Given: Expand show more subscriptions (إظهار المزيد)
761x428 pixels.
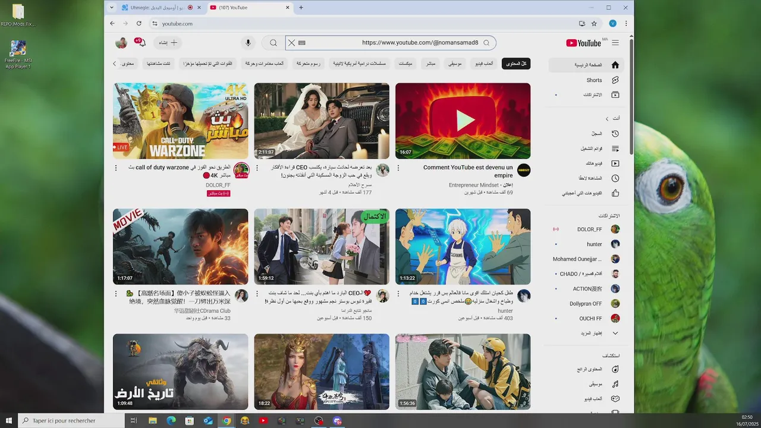Looking at the screenshot, I should pyautogui.click(x=615, y=333).
